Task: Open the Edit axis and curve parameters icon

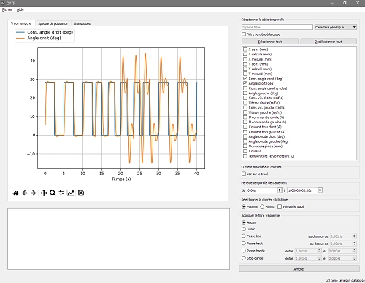Action: coord(70,193)
